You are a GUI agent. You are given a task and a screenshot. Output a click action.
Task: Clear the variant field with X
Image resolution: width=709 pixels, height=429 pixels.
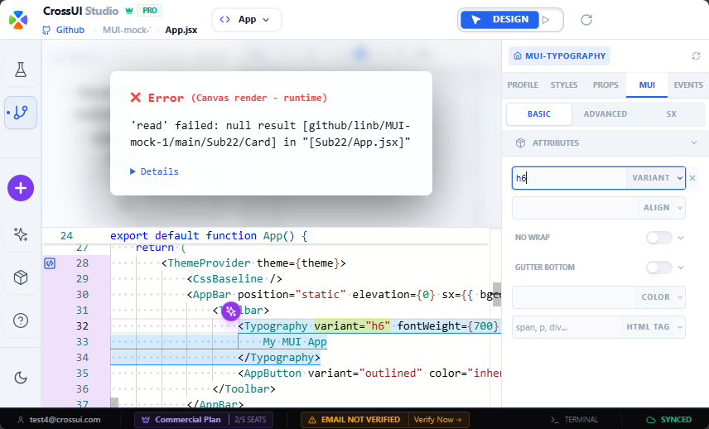[692, 178]
